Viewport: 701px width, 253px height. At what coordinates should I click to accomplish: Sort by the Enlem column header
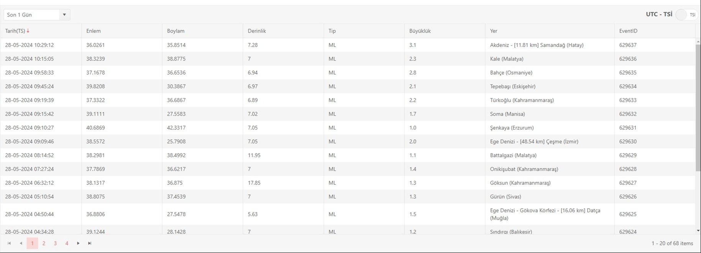(x=94, y=31)
